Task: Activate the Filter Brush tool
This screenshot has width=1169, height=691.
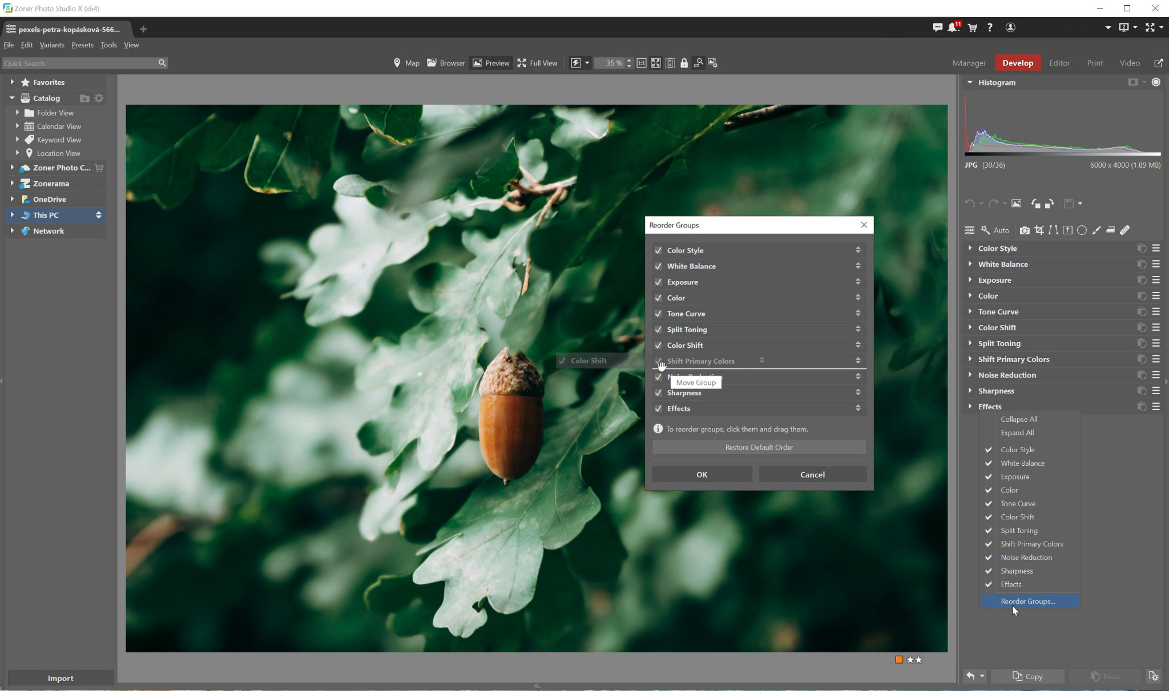Action: point(1095,230)
